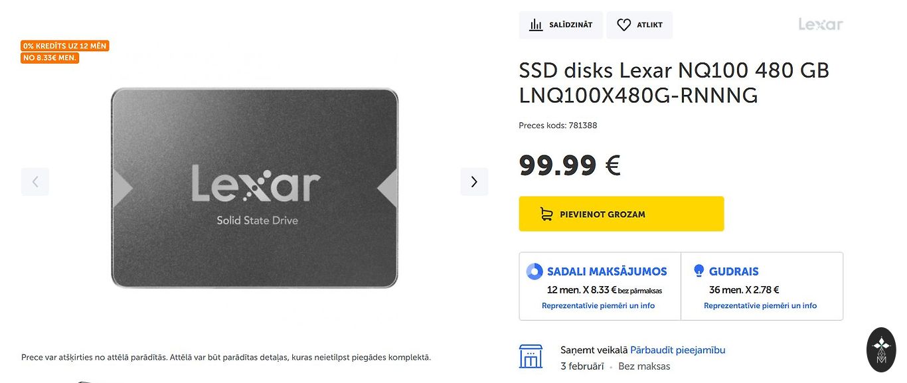This screenshot has width=907, height=383.
Task: Click the Lexar SSD product image
Action: 255,189
